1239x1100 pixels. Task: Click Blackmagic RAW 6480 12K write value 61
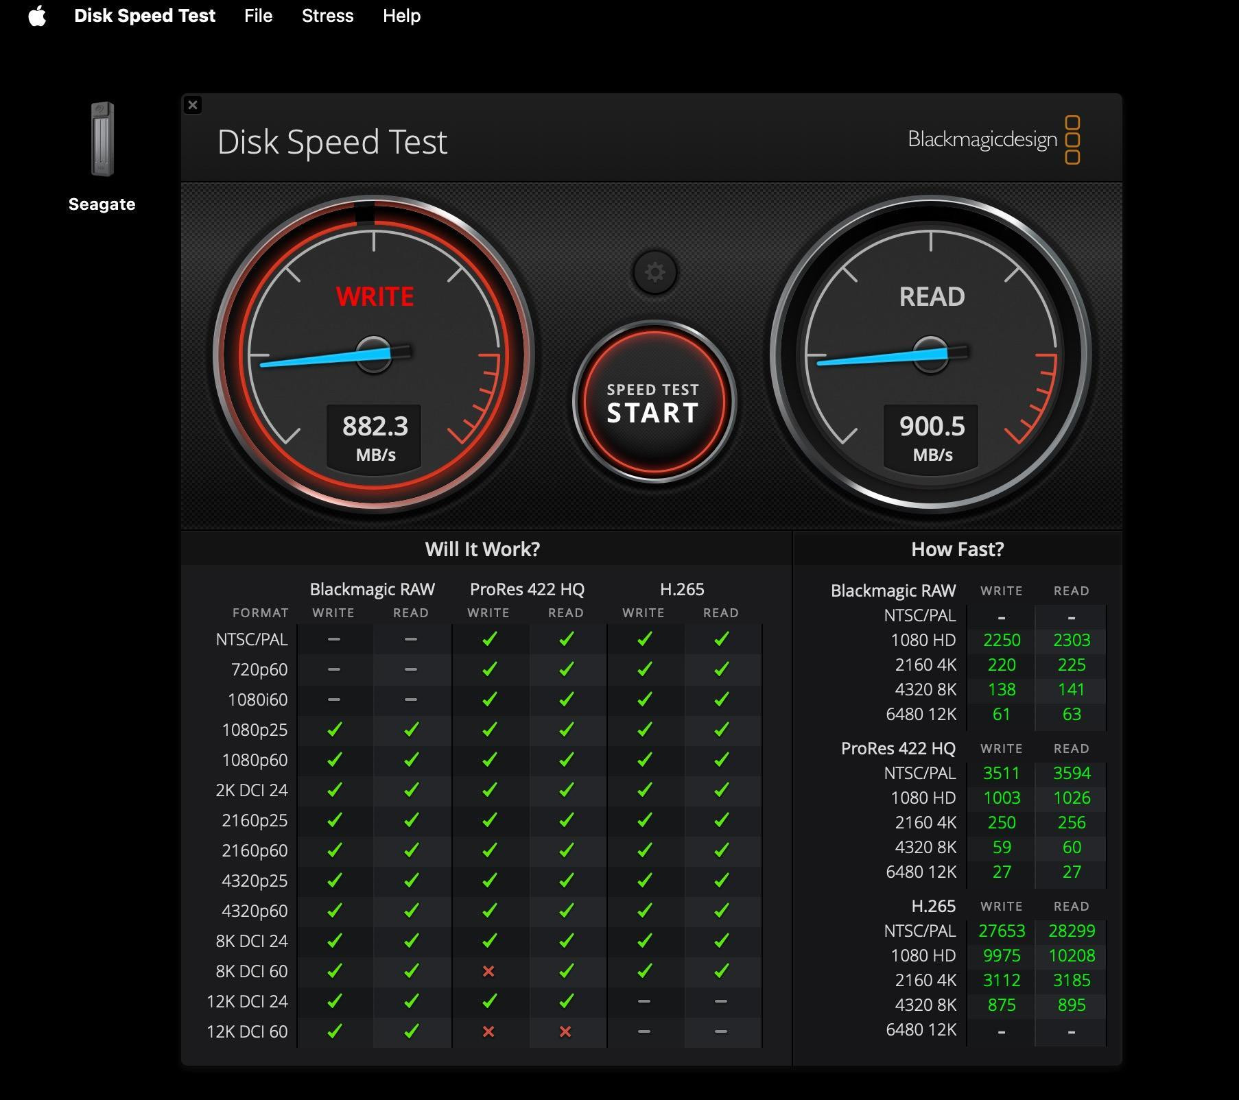pyautogui.click(x=1002, y=714)
